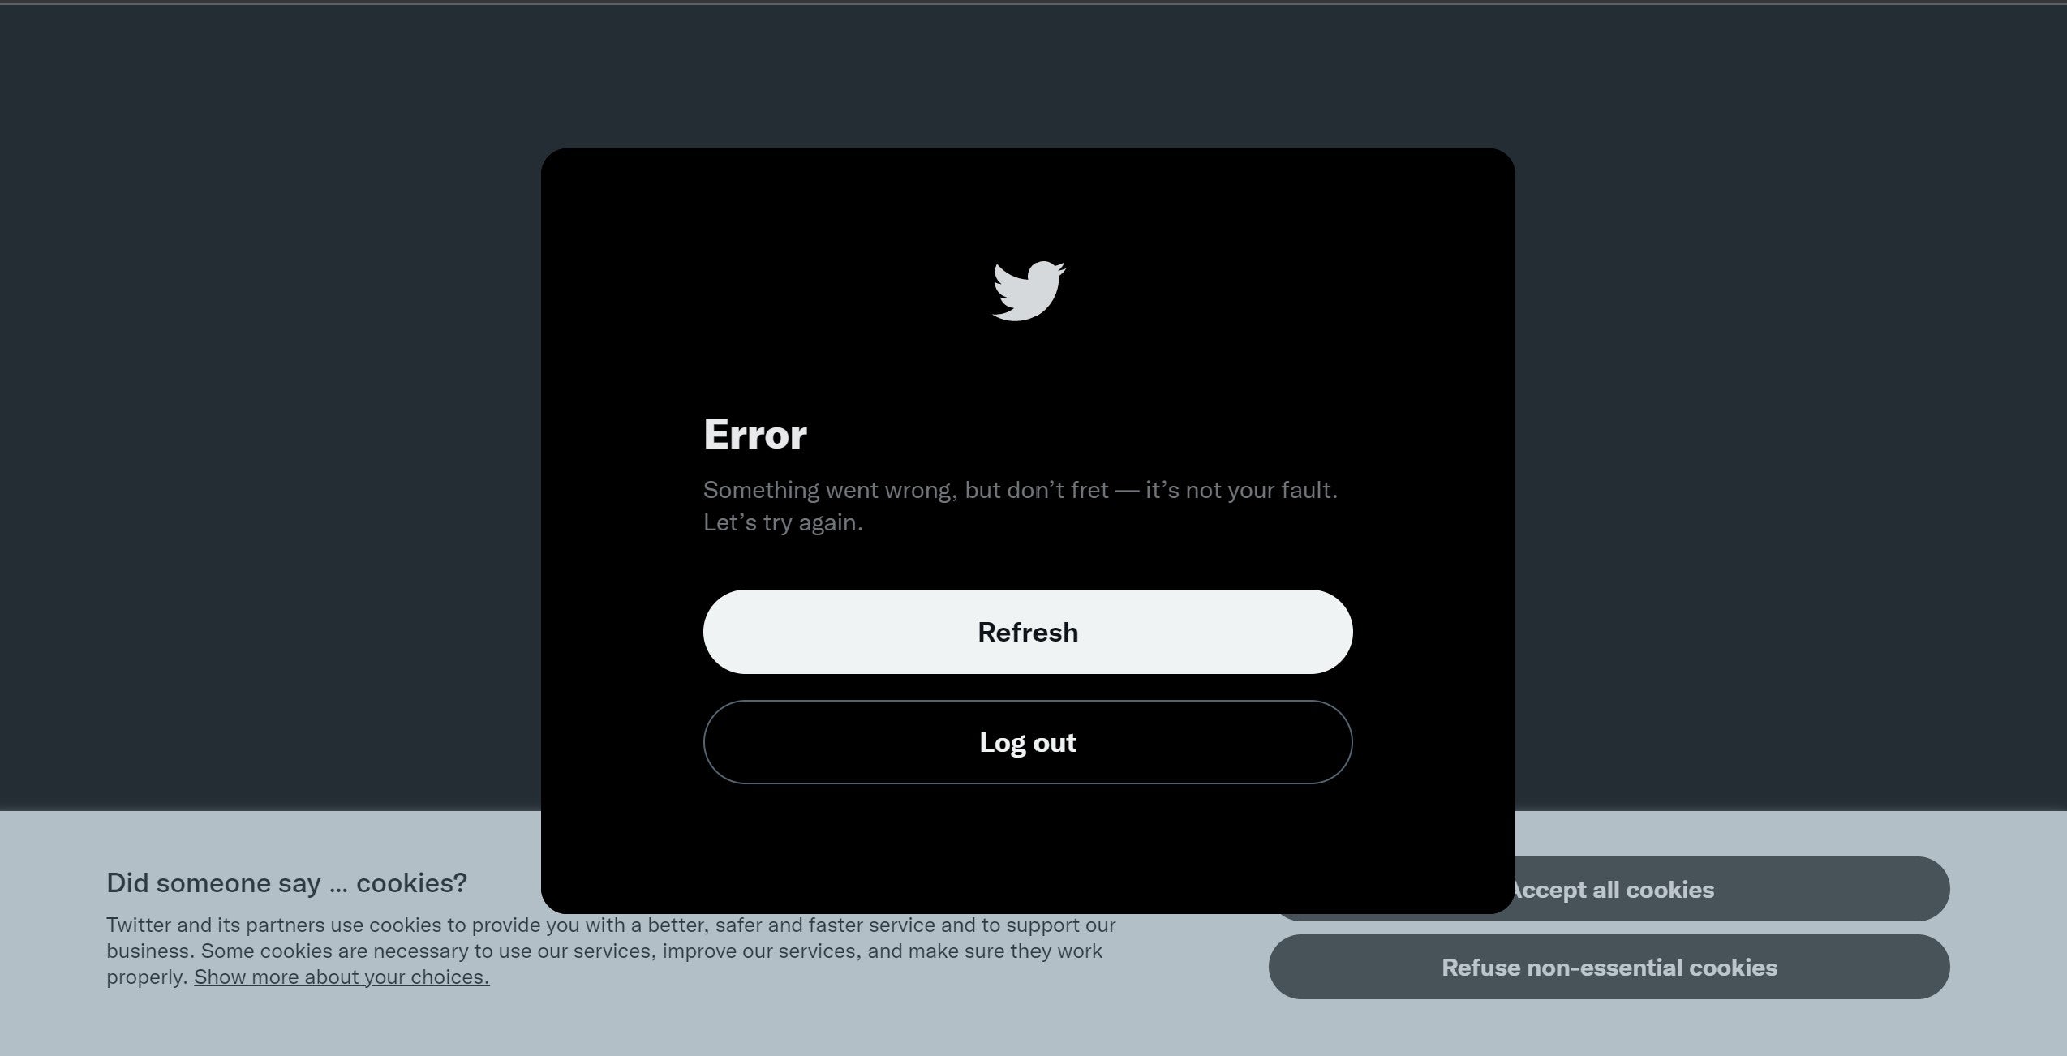This screenshot has height=1056, width=2067.
Task: Click the Refresh button to reload
Action: pyautogui.click(x=1028, y=630)
